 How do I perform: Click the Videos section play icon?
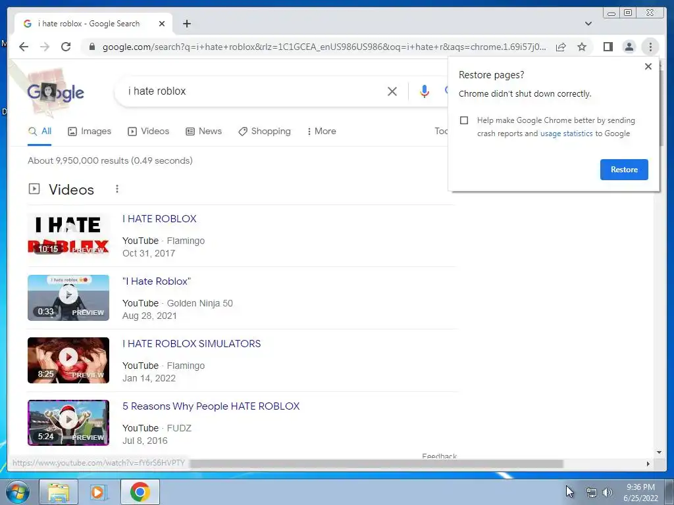pyautogui.click(x=34, y=189)
